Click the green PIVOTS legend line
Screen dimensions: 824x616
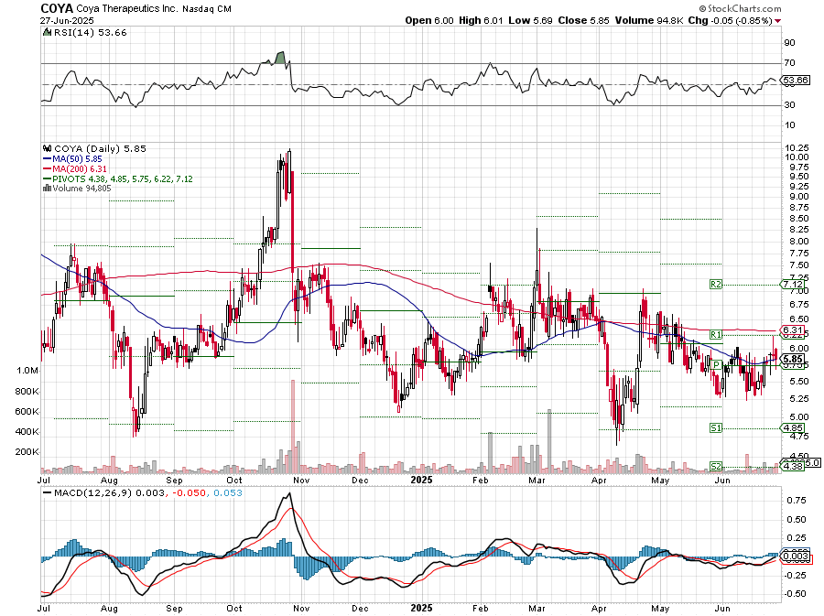(48, 179)
